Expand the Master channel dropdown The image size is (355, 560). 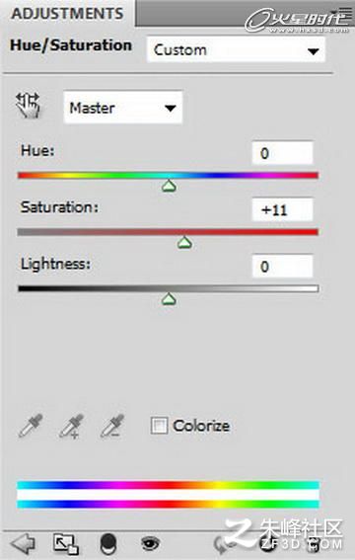pyautogui.click(x=123, y=108)
